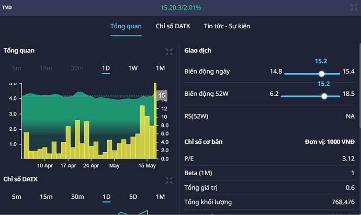Select 1W timeframe on Tổng quan chart

(x=133, y=68)
